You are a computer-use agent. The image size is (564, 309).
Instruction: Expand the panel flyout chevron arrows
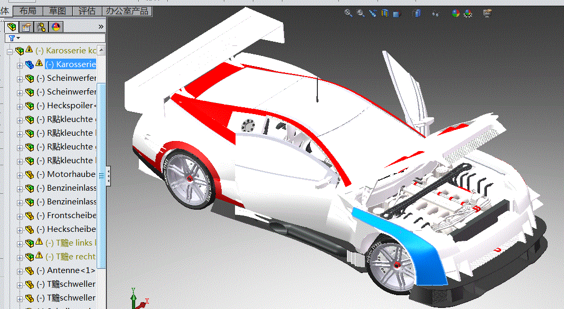point(100,26)
